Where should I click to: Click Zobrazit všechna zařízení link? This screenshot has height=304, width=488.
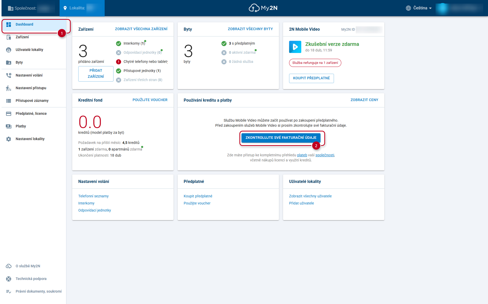coord(141,29)
